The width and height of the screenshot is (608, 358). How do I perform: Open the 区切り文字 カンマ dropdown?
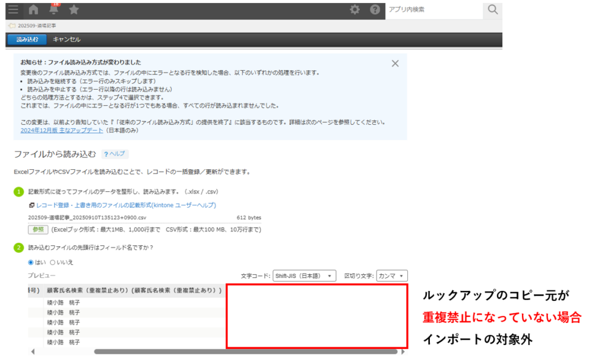392,276
